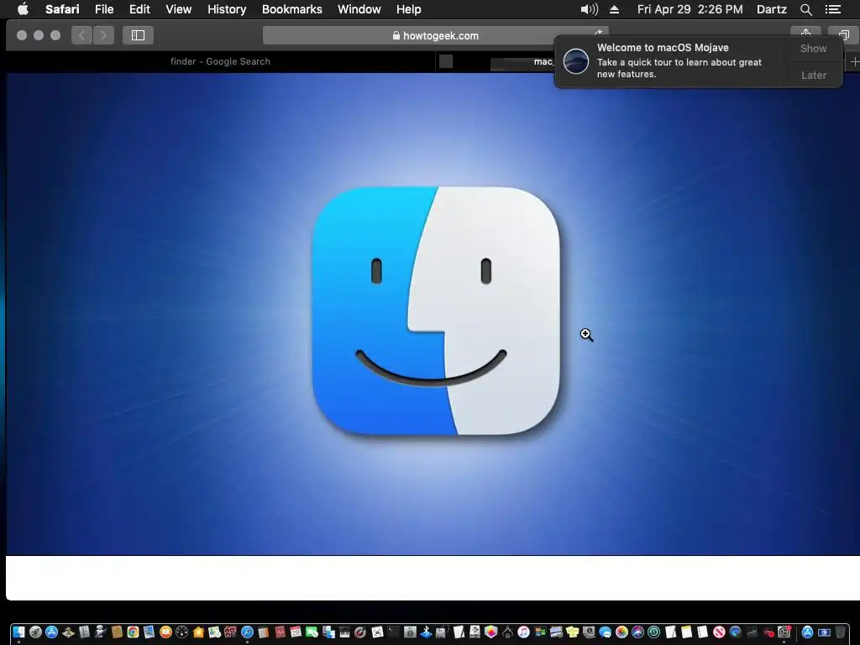
Task: Open FaceTime from the Dock
Action: pos(312,632)
